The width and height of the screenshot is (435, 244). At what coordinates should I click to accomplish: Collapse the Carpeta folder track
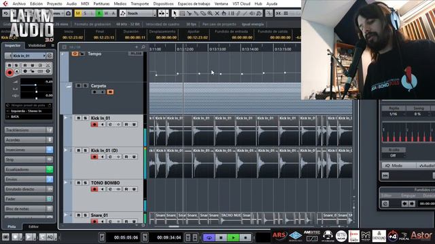[x=68, y=86]
